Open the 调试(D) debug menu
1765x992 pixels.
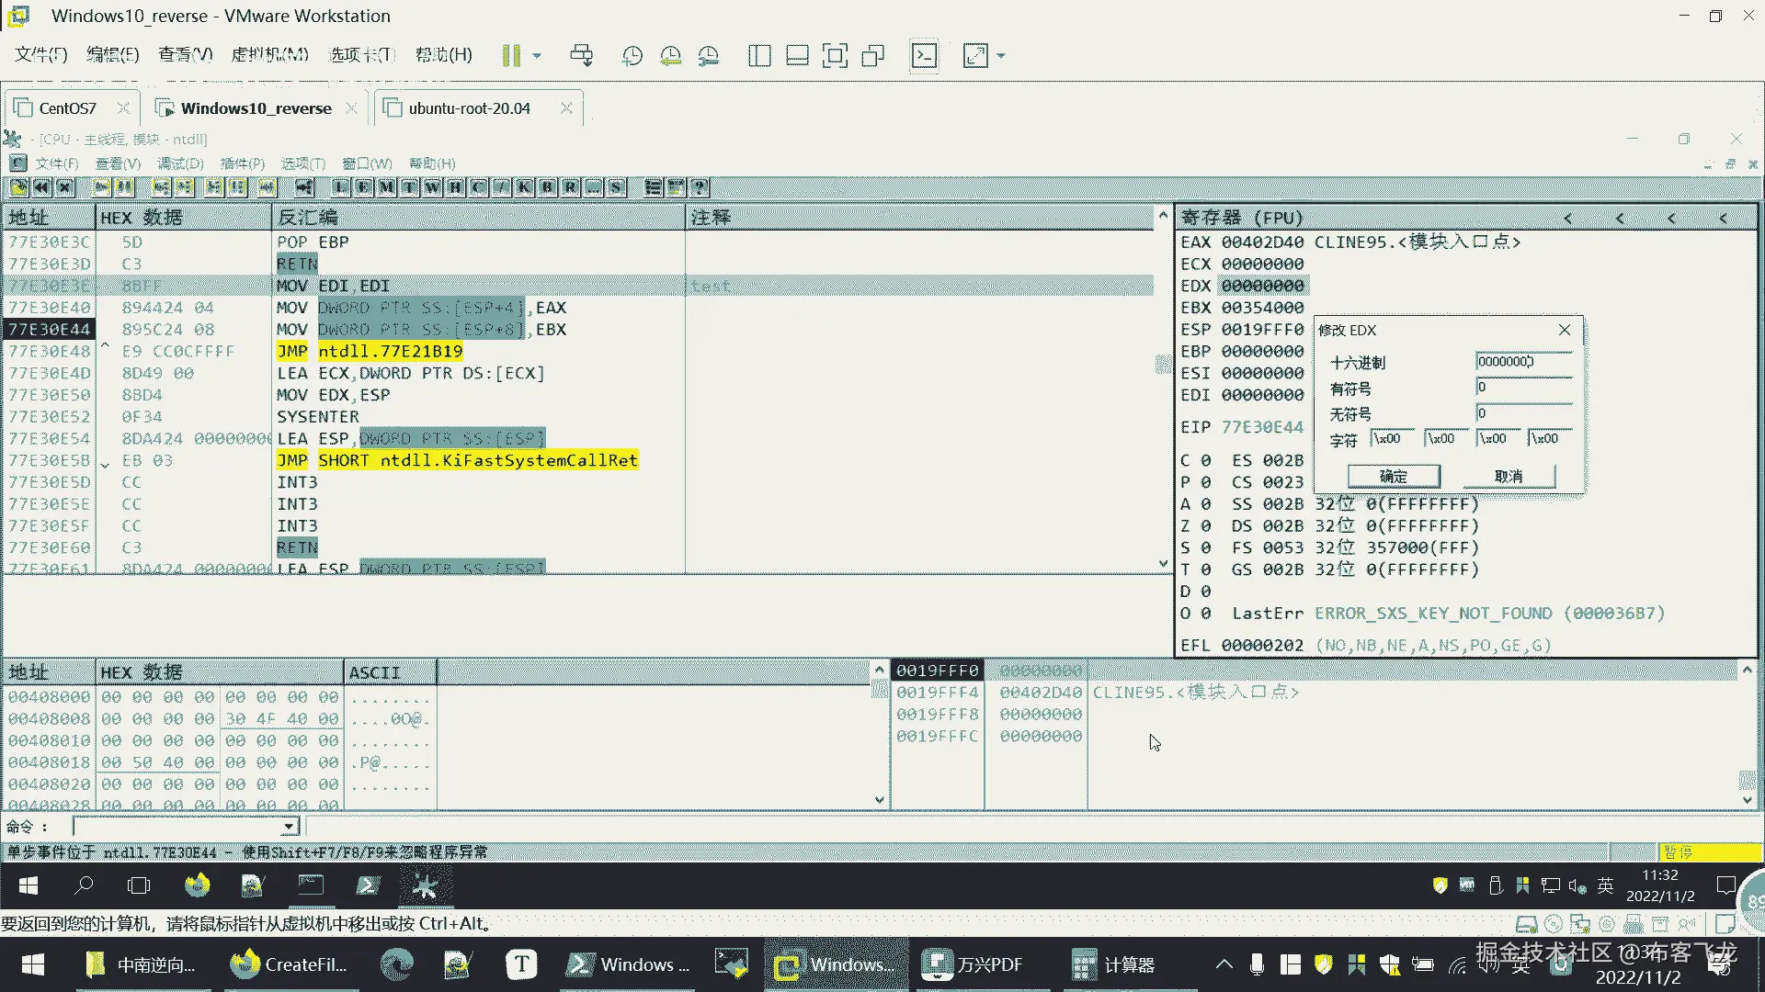[180, 163]
